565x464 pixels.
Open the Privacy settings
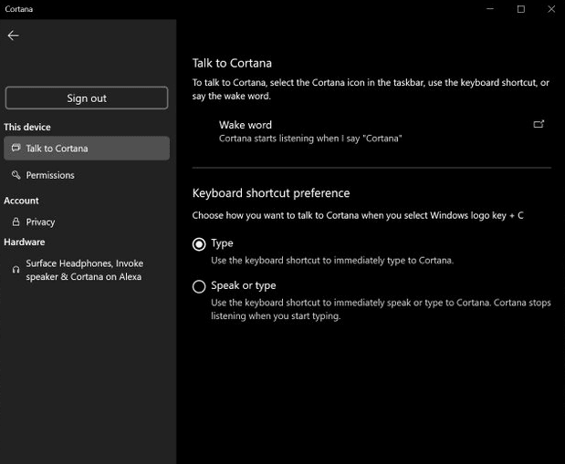pos(87,222)
